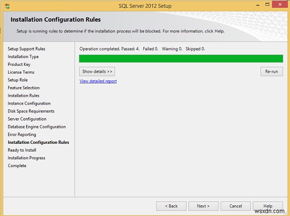Click the window resize grip corner
Screen dimensions: 290x216
click(x=286, y=214)
